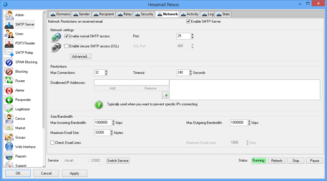This screenshot has height=181, width=327.
Task: Click the Max Connections value field
Action: (x=99, y=73)
